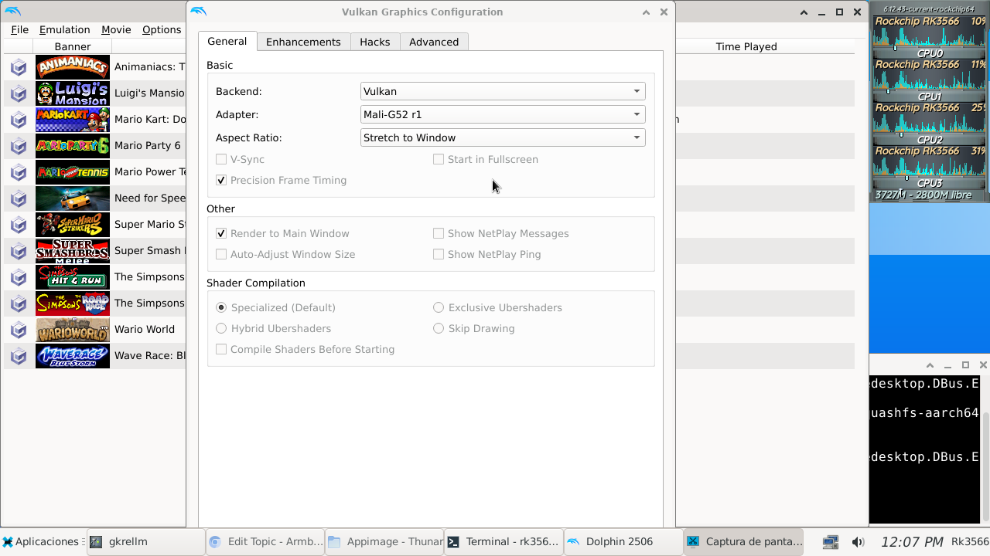This screenshot has height=556, width=990.
Task: Open the Aspect Ratio dropdown
Action: coord(503,137)
